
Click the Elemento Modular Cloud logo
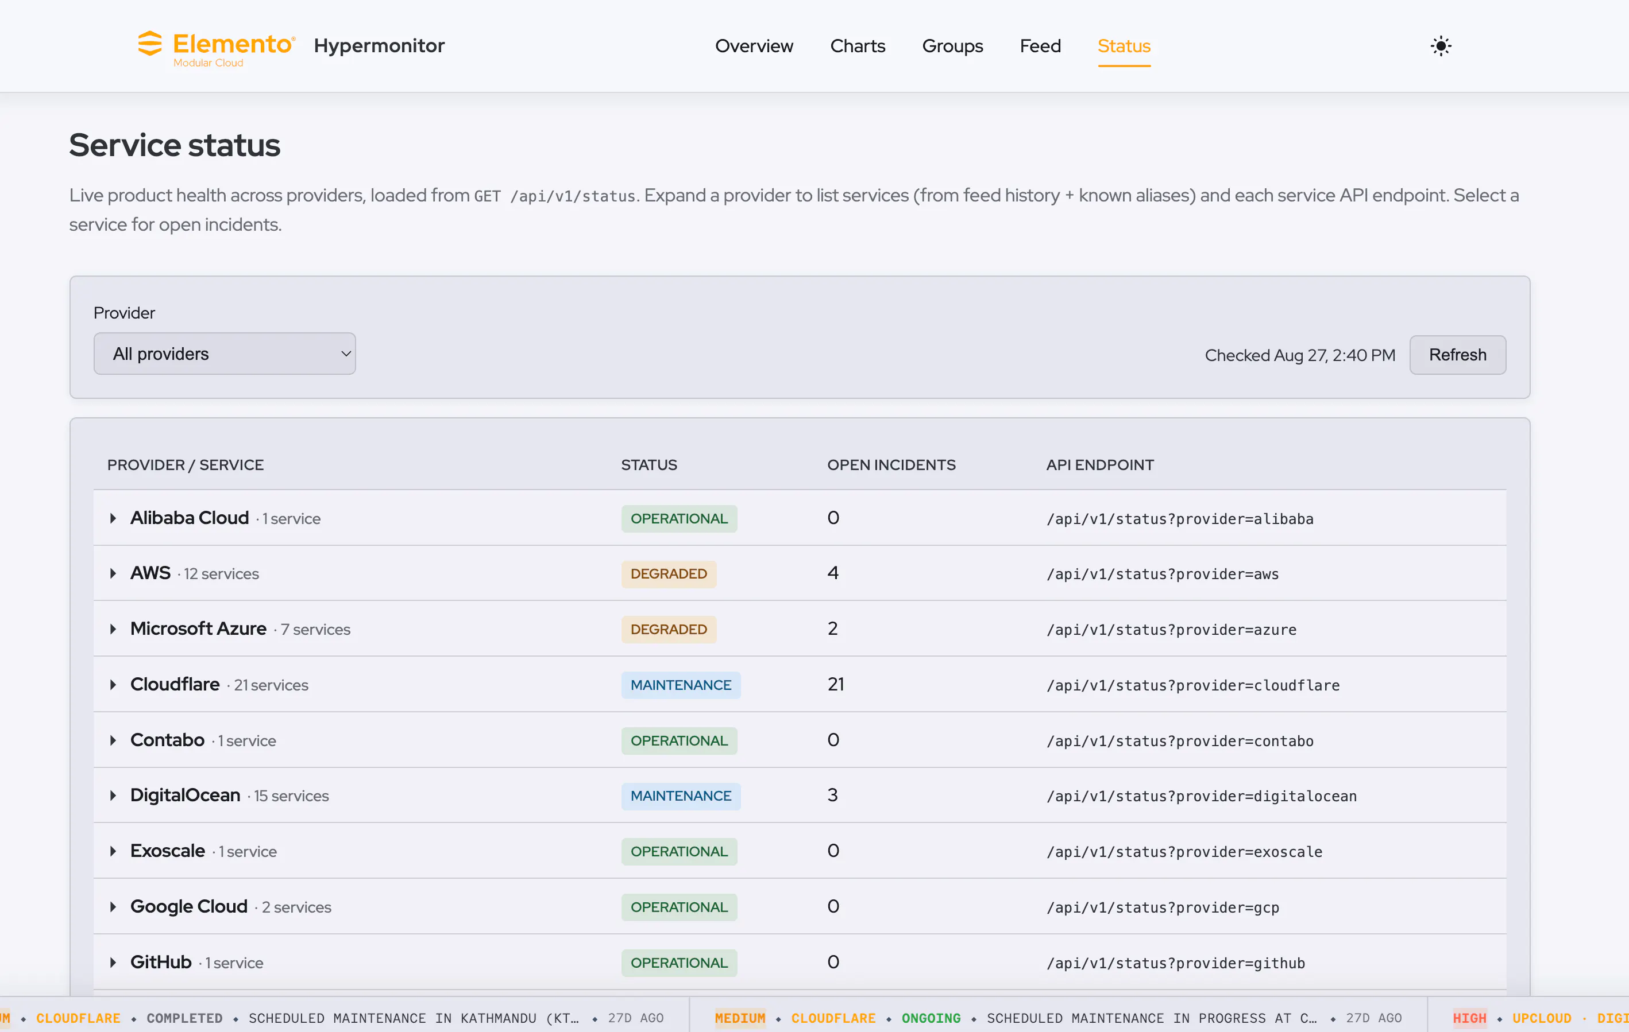pyautogui.click(x=217, y=48)
